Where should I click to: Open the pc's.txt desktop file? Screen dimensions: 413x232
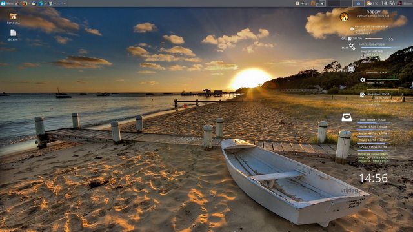pyautogui.click(x=13, y=35)
